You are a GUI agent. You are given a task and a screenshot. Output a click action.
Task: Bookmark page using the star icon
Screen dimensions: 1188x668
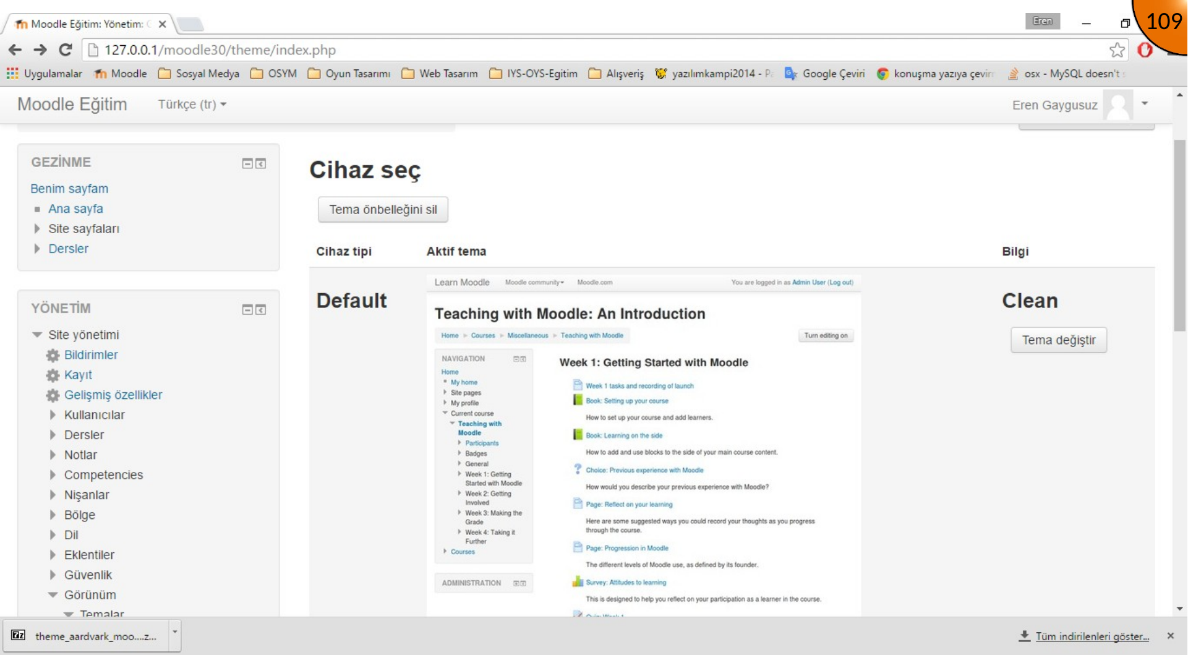click(1117, 49)
